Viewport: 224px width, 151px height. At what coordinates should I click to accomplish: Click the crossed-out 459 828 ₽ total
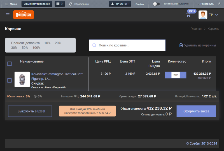(x=204, y=78)
